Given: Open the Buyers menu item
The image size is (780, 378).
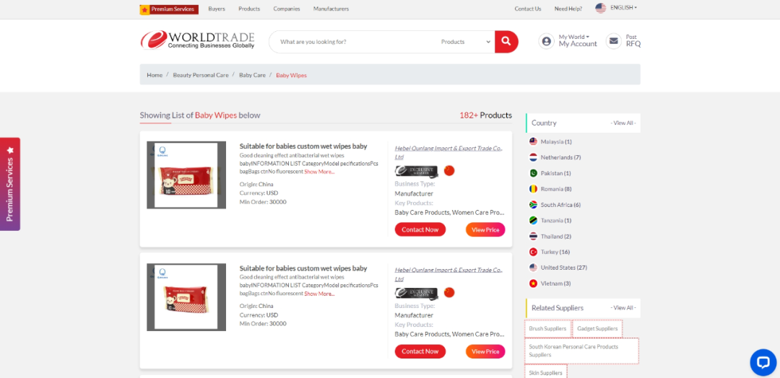Looking at the screenshot, I should pyautogui.click(x=217, y=9).
